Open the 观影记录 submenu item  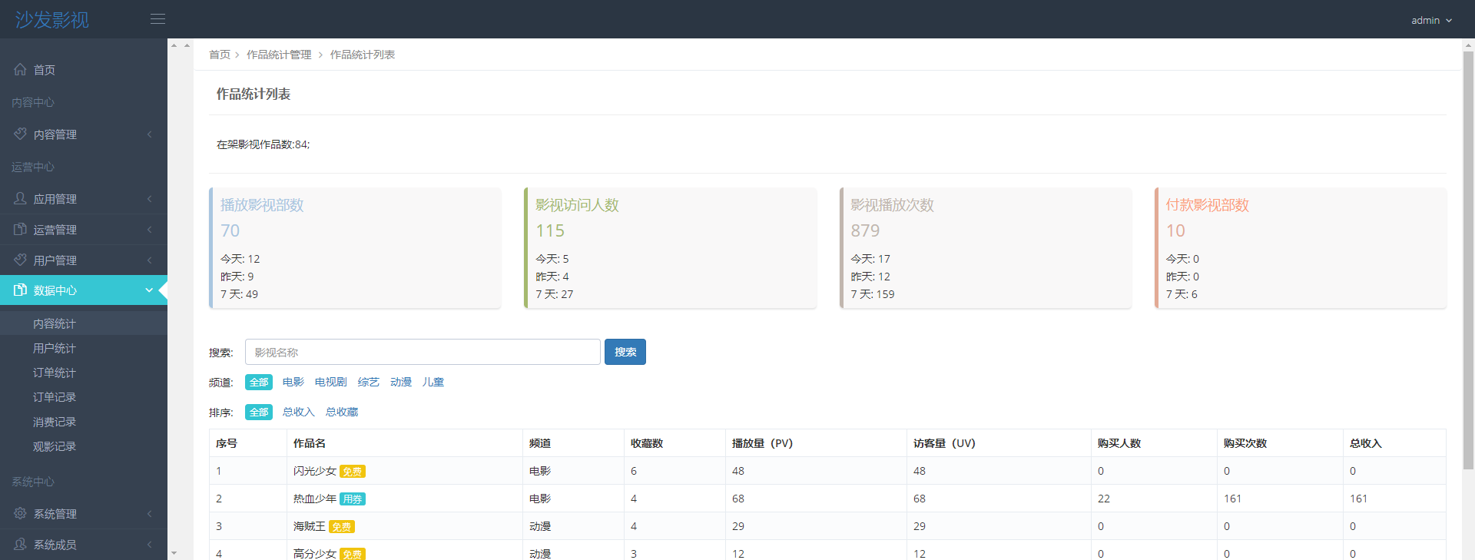84,446
